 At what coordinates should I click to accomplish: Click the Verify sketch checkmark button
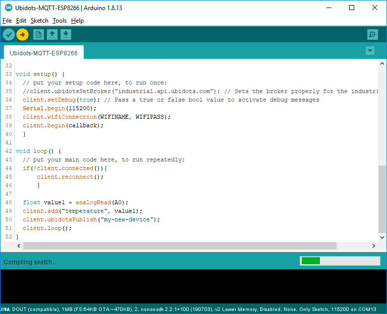click(x=9, y=35)
